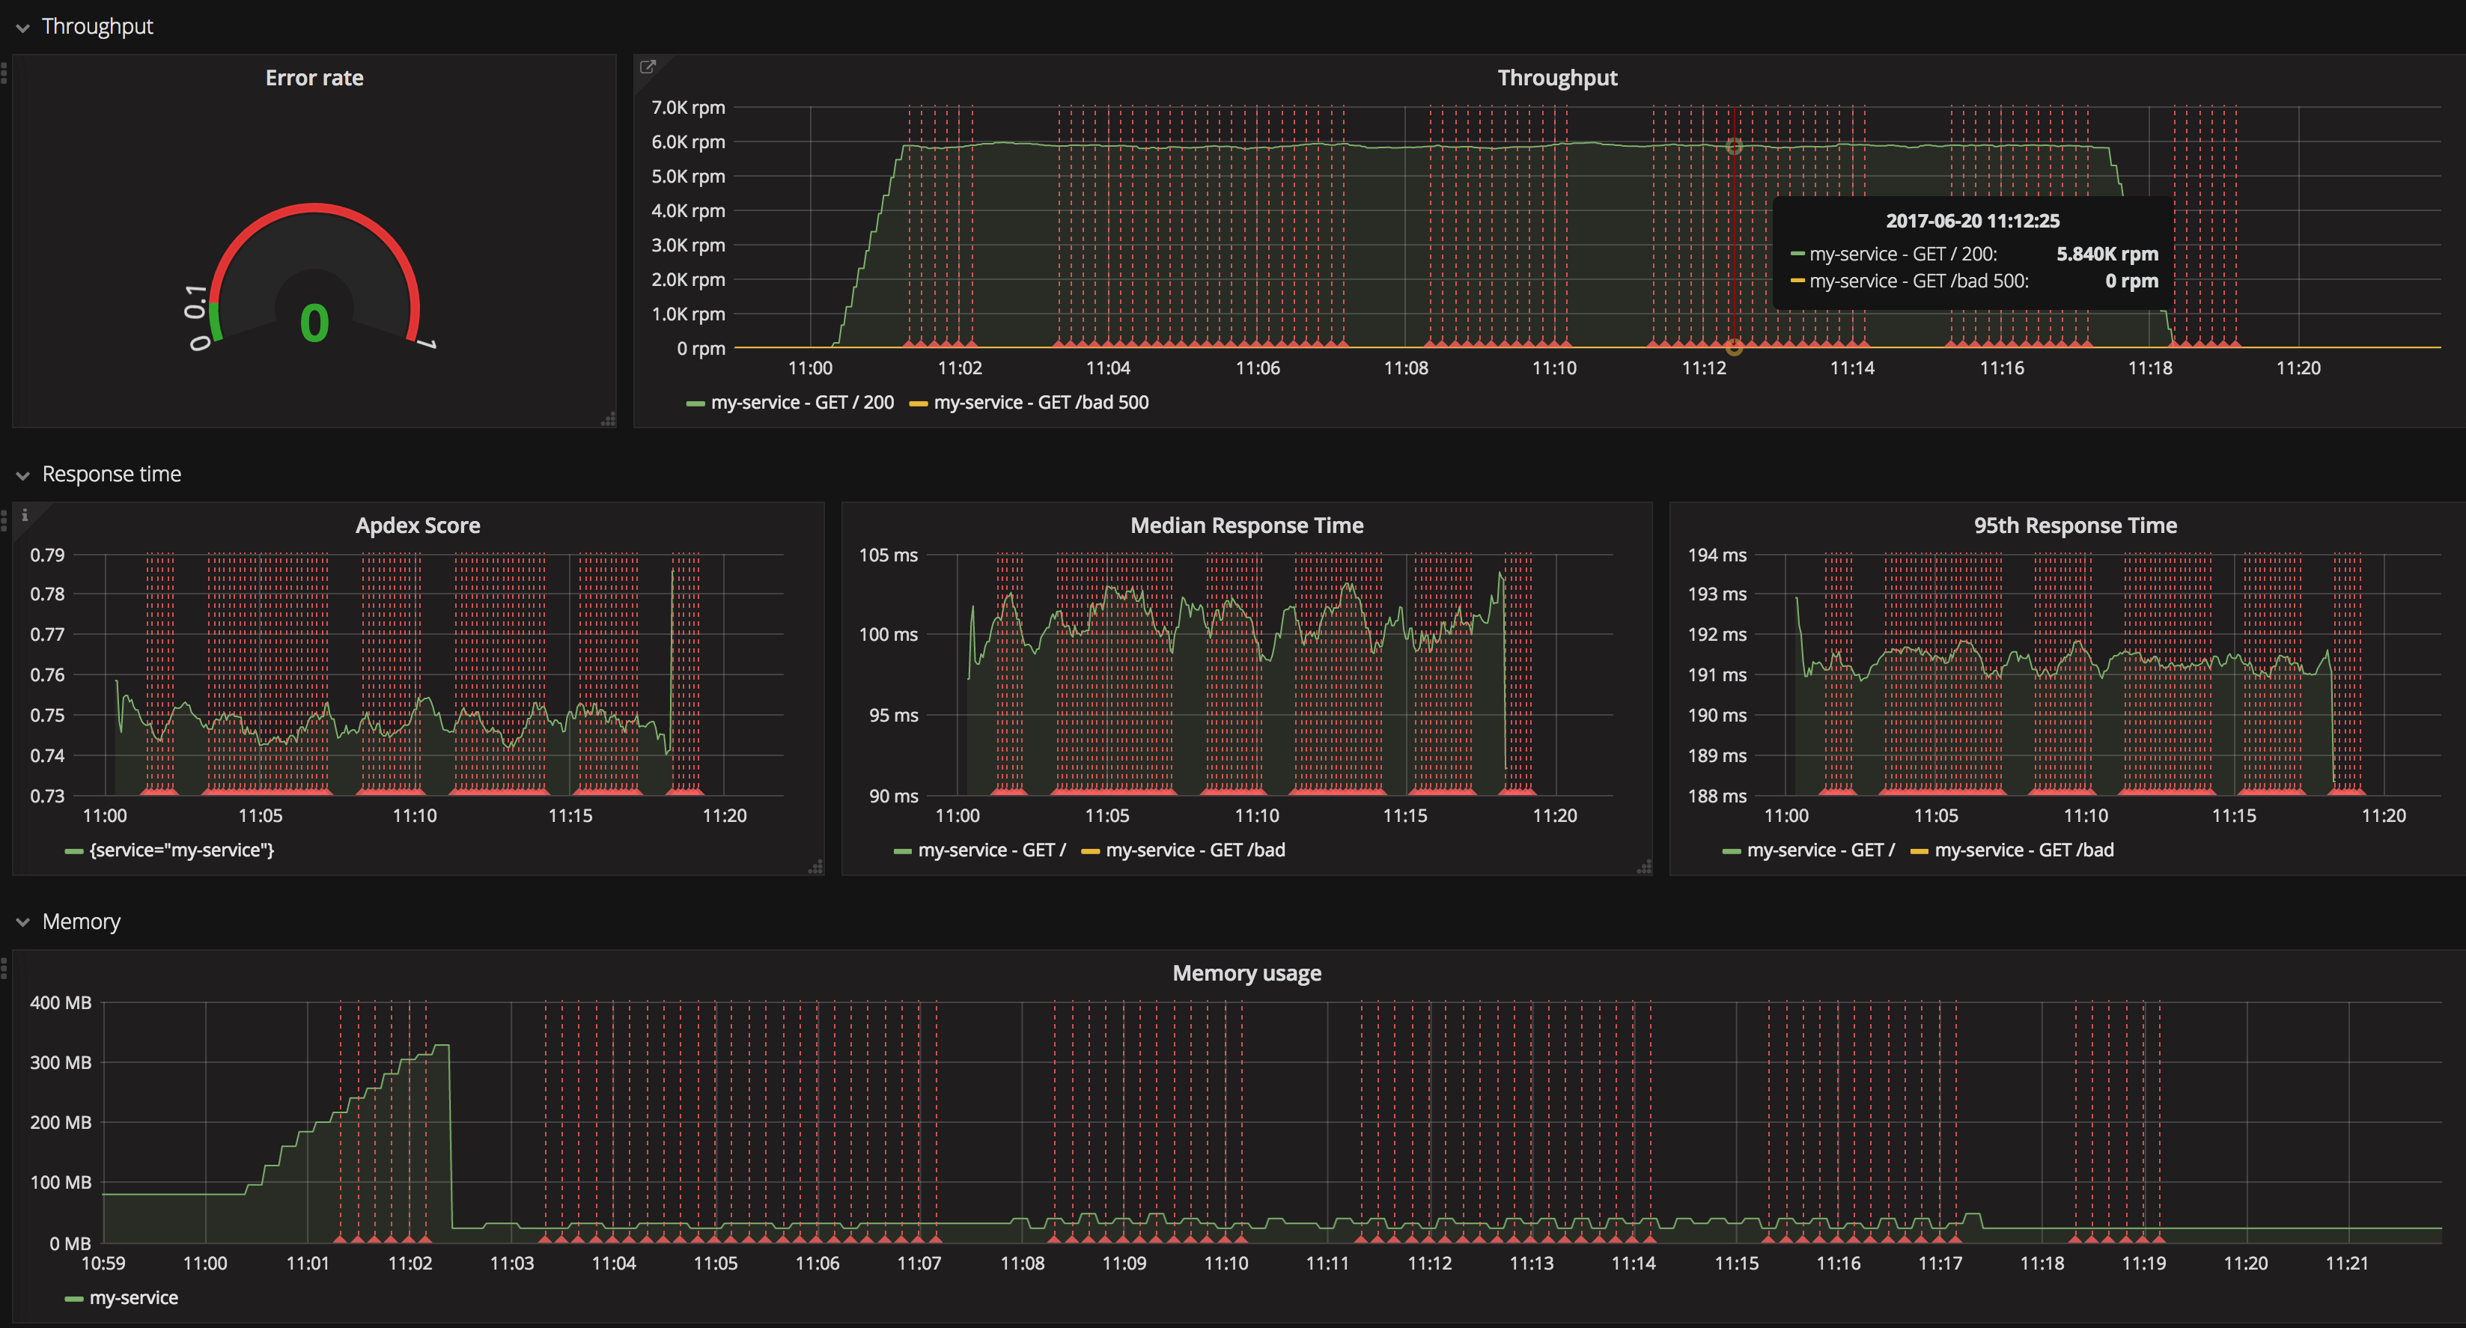2466x1328 pixels.
Task: Click the 400 MB label on Memory axis
Action: [x=61, y=1002]
